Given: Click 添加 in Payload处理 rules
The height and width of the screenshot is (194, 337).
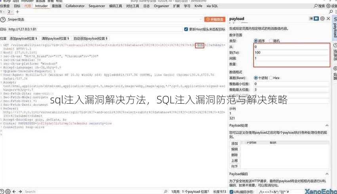Looking at the screenshot, I should 234,143.
